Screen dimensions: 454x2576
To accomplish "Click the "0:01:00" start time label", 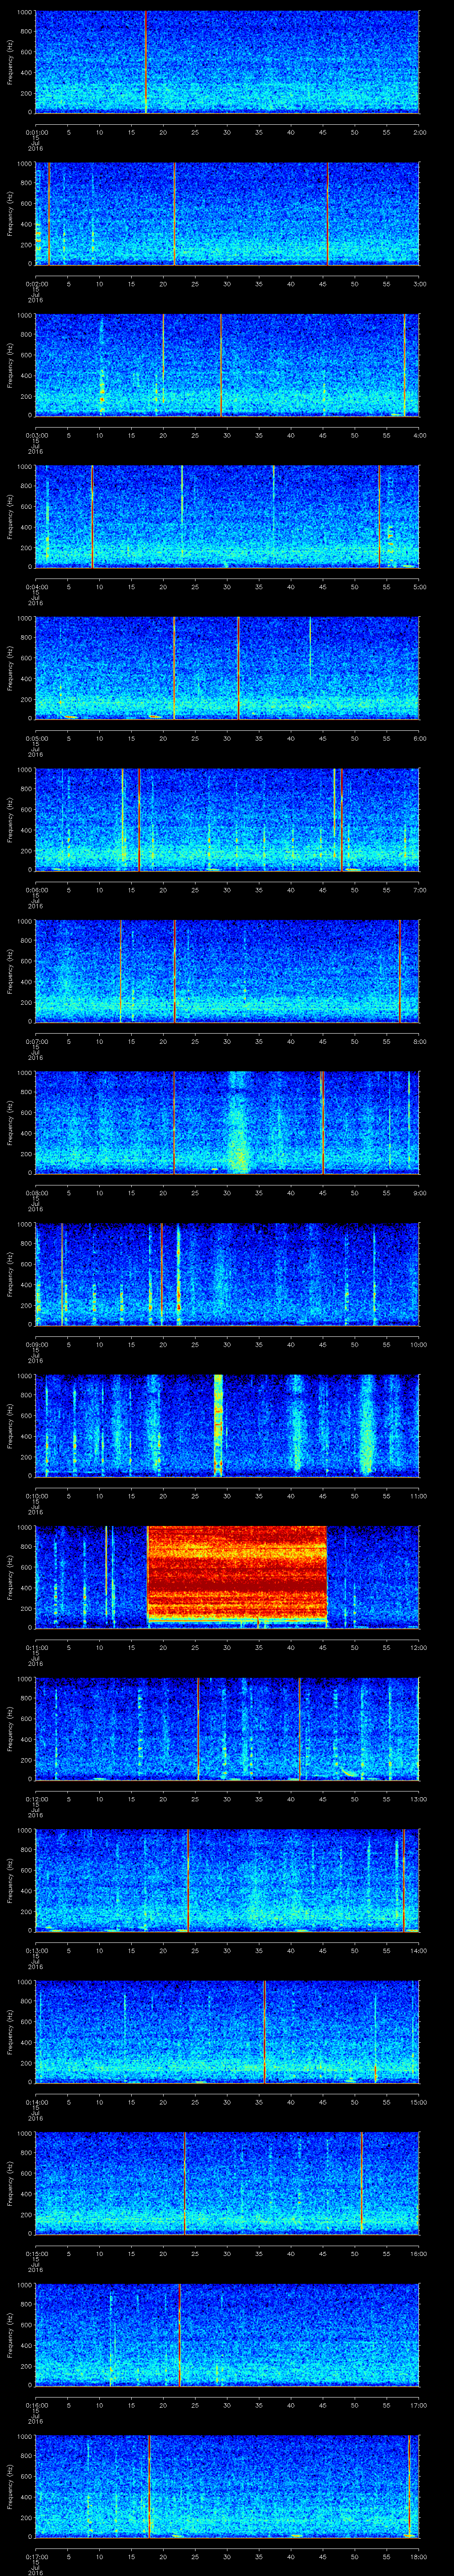I will coord(36,132).
